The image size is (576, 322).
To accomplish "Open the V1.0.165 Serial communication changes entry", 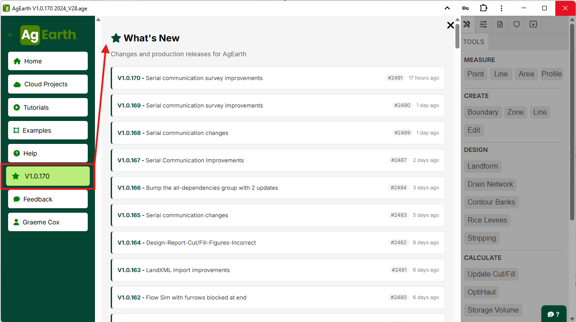I will point(278,215).
